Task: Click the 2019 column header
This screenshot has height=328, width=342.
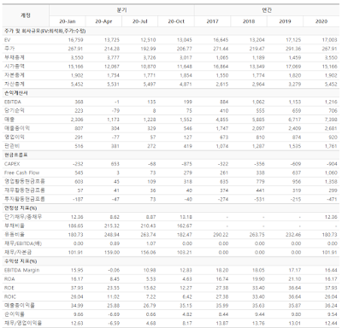Action: [285, 21]
